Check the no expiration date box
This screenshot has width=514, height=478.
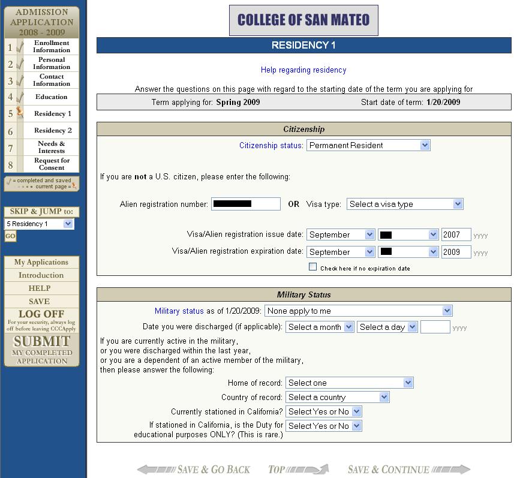pos(312,267)
